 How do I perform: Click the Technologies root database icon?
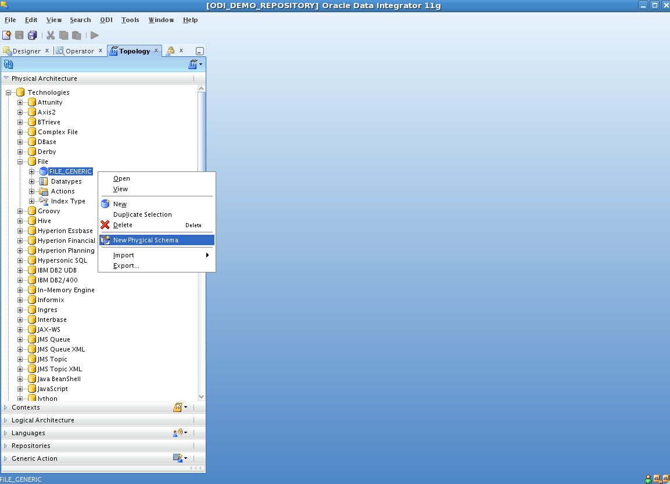pos(20,92)
